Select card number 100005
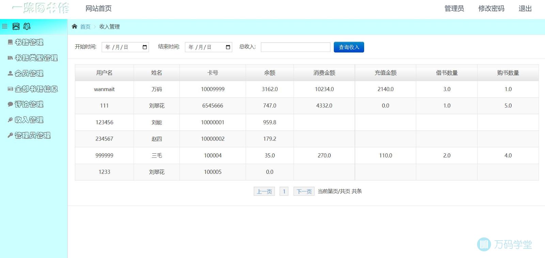 click(213, 172)
